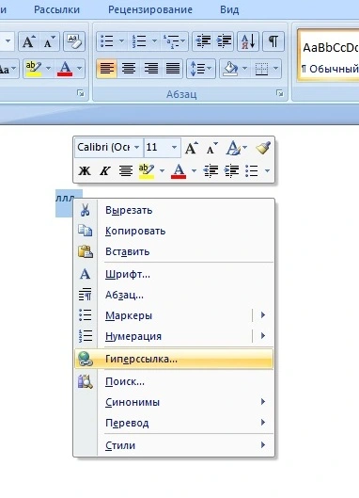The width and height of the screenshot is (359, 498).
Task: Expand ribbon highlight color arrow
Action: 48,69
